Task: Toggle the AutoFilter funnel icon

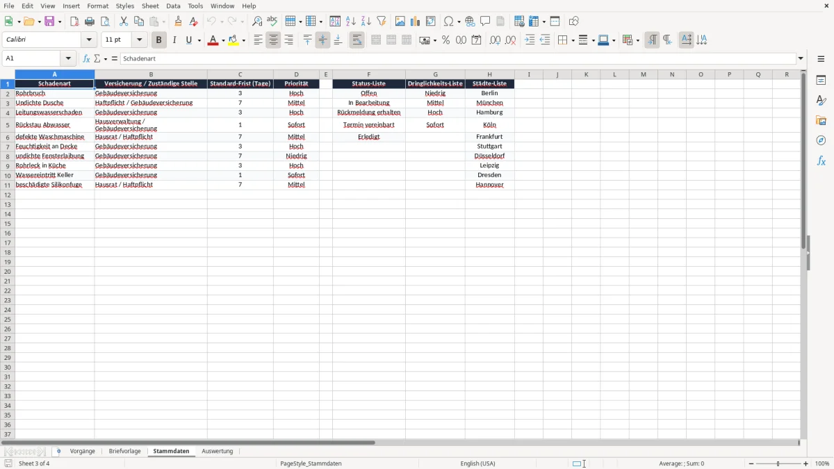Action: (382, 22)
